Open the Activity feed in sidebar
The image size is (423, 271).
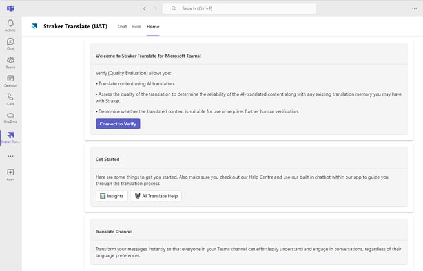pyautogui.click(x=10, y=26)
